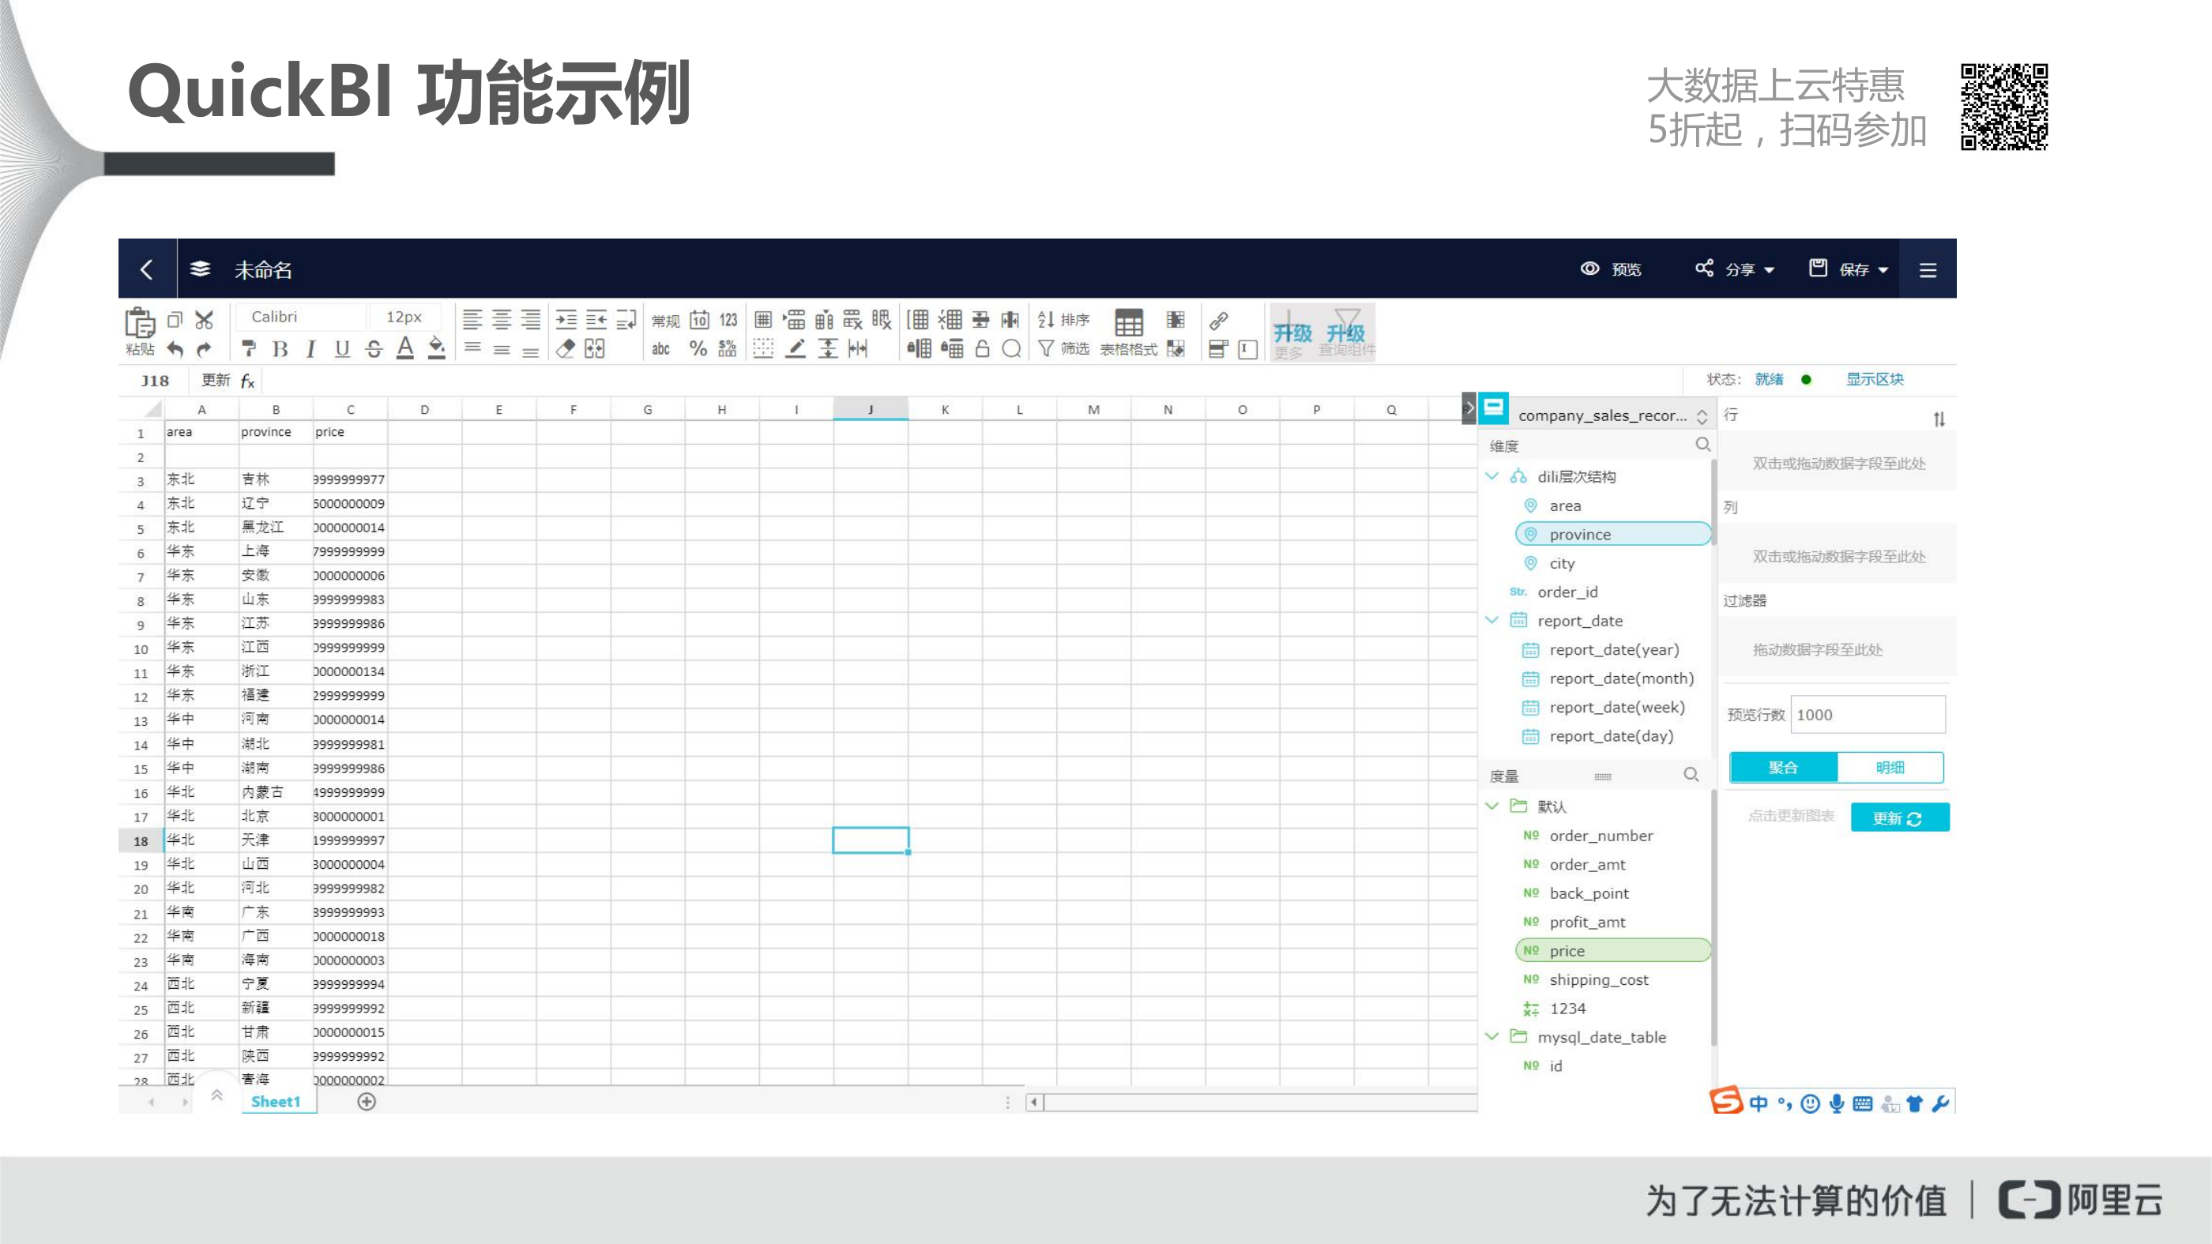Click the fx formula button
This screenshot has height=1244, width=2212.
click(247, 381)
